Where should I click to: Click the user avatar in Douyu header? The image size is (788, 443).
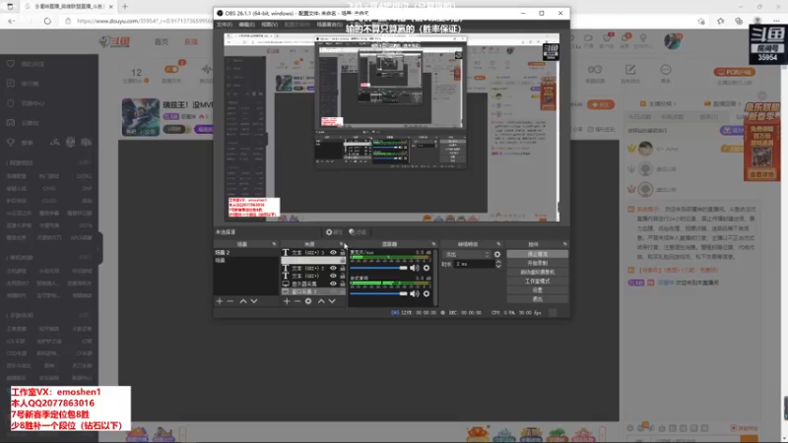pos(672,41)
